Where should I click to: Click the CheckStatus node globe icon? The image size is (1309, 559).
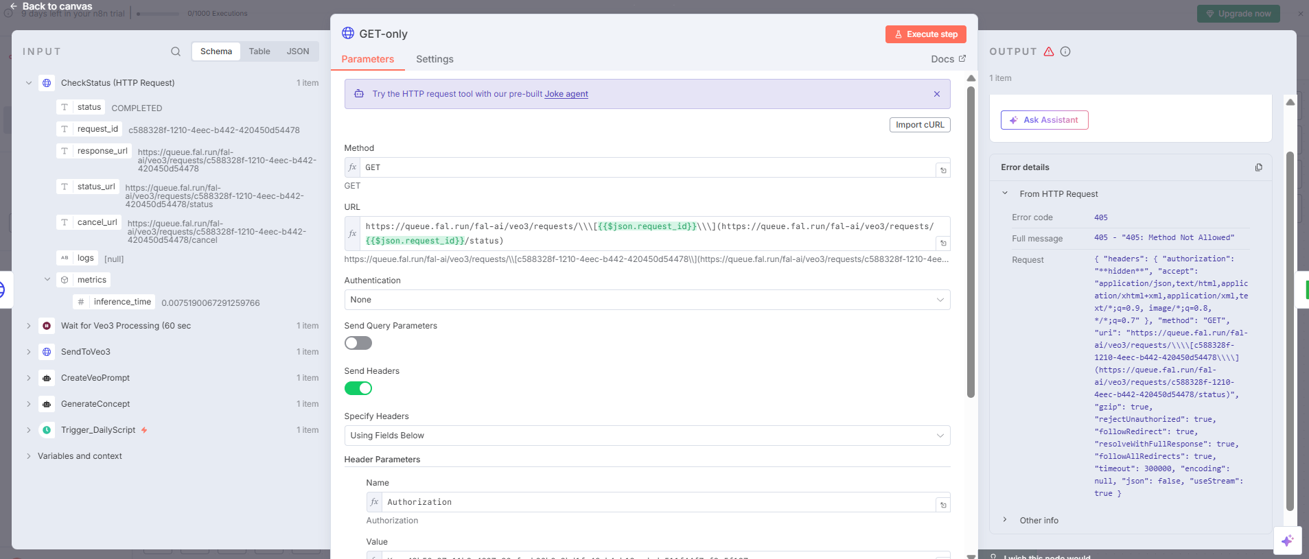coord(47,83)
